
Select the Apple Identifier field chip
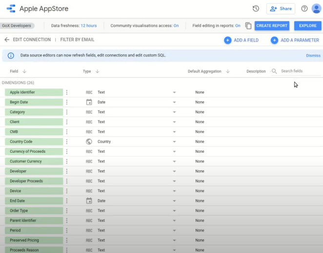pos(34,92)
